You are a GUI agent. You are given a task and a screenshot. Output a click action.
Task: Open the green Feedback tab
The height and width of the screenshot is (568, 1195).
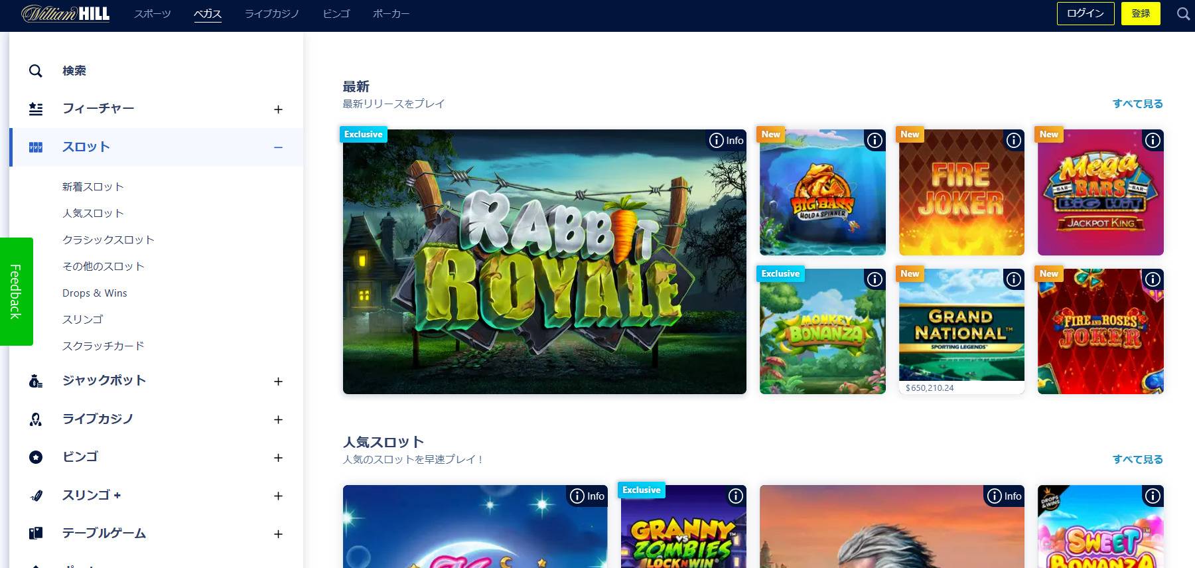(x=16, y=291)
